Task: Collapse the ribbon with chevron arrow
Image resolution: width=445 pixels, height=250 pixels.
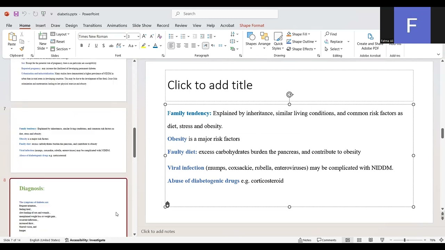Action: point(438,55)
